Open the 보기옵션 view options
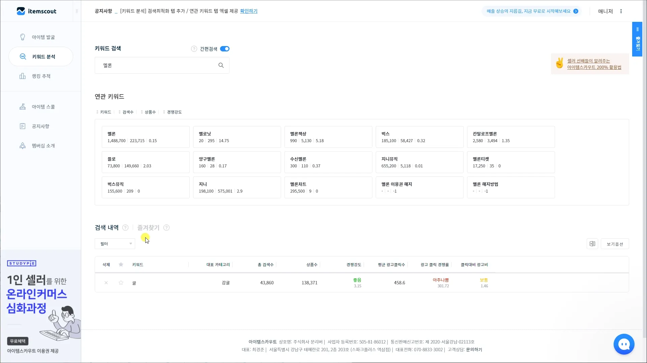 tap(615, 244)
